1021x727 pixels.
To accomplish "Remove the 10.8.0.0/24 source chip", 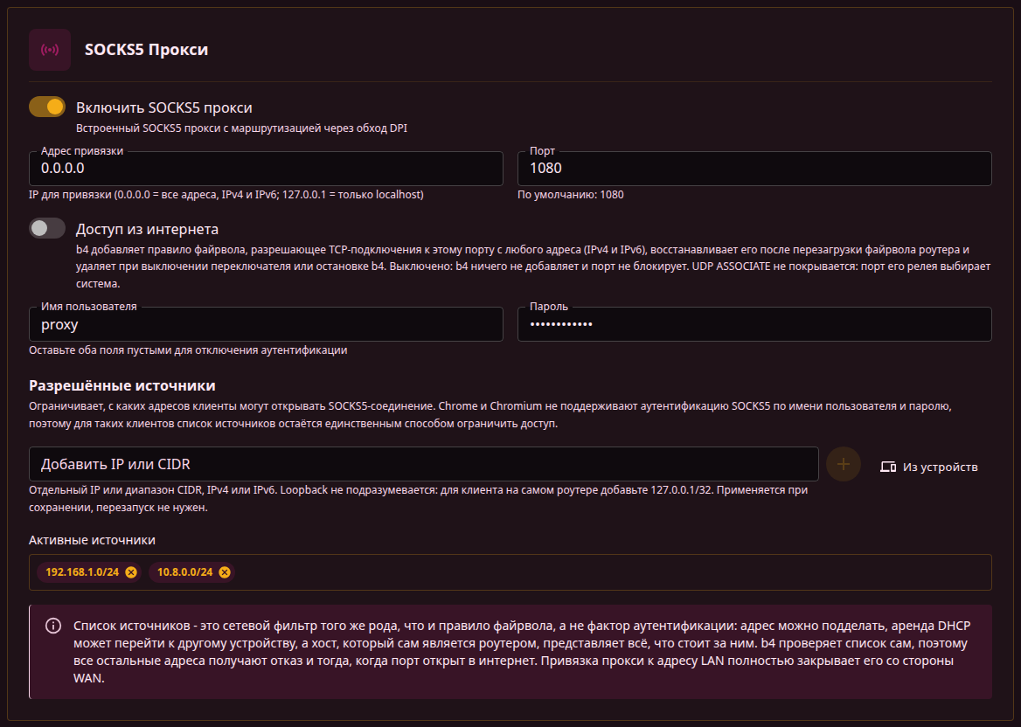I will pyautogui.click(x=225, y=572).
